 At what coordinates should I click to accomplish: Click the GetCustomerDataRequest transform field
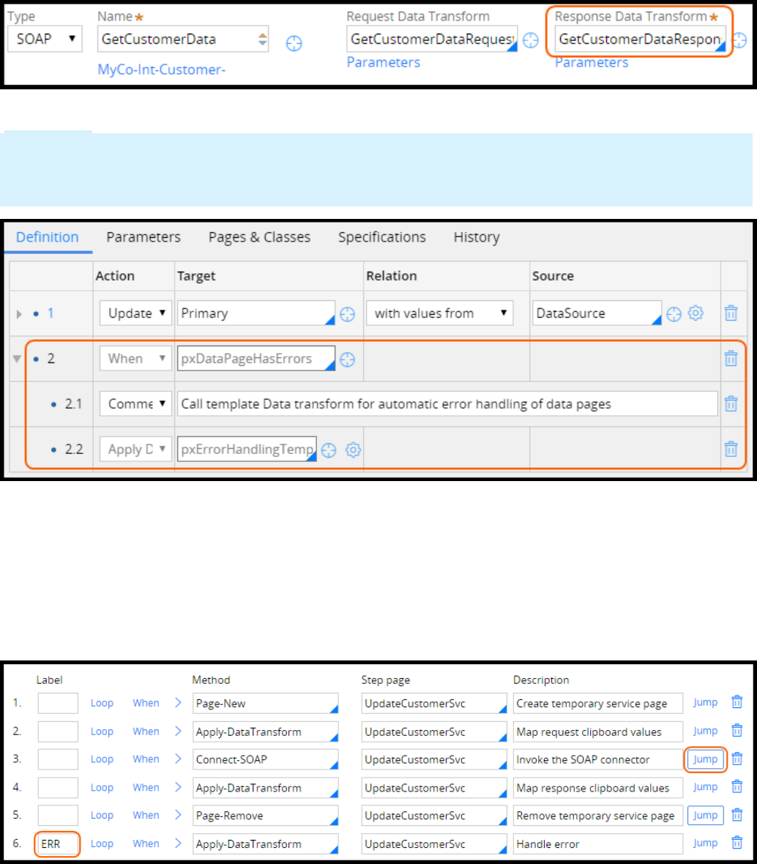tap(432, 39)
